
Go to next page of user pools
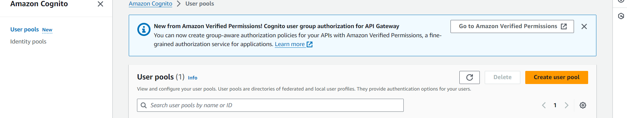[x=566, y=105]
